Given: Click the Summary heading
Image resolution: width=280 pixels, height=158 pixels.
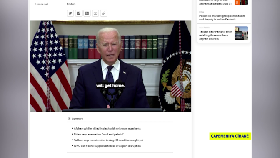Looking at the screenshot, I should (77, 119).
